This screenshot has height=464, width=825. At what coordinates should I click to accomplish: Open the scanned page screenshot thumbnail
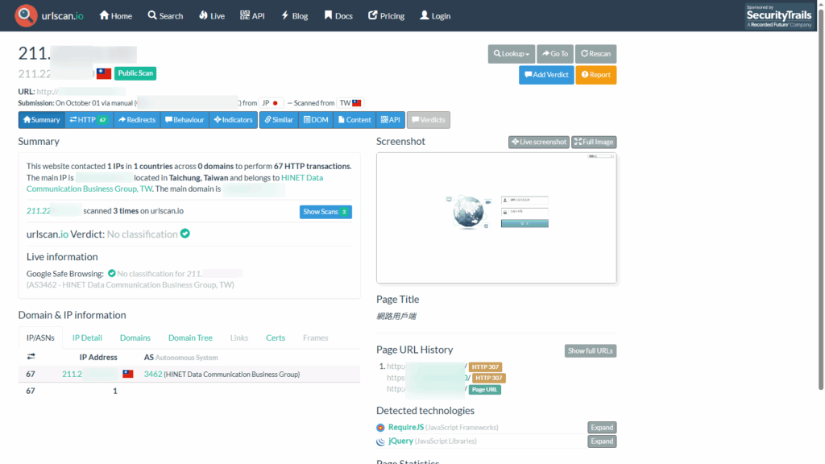[x=496, y=217]
